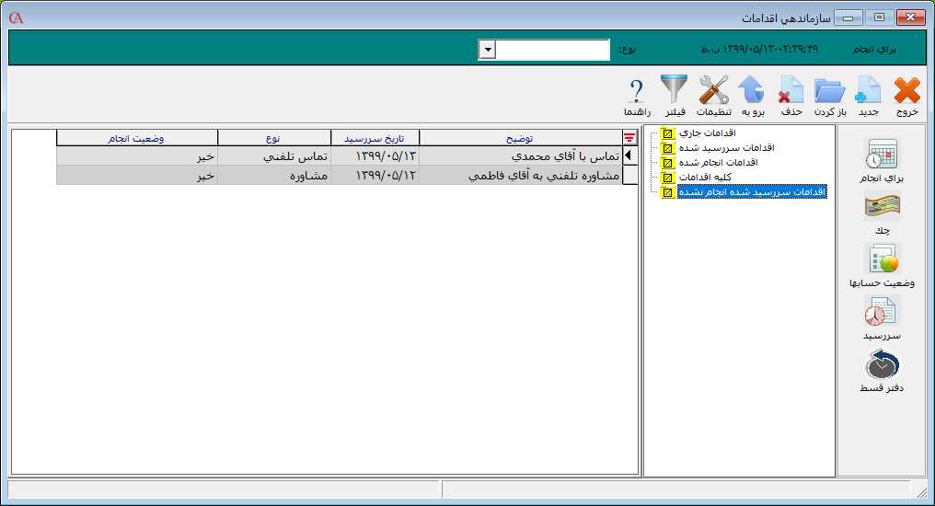Click the جدید (New) toolbar icon
This screenshot has width=935, height=506.
869,91
